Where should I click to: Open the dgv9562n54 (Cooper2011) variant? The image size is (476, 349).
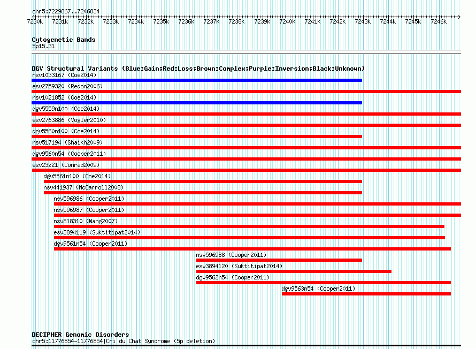[233, 277]
